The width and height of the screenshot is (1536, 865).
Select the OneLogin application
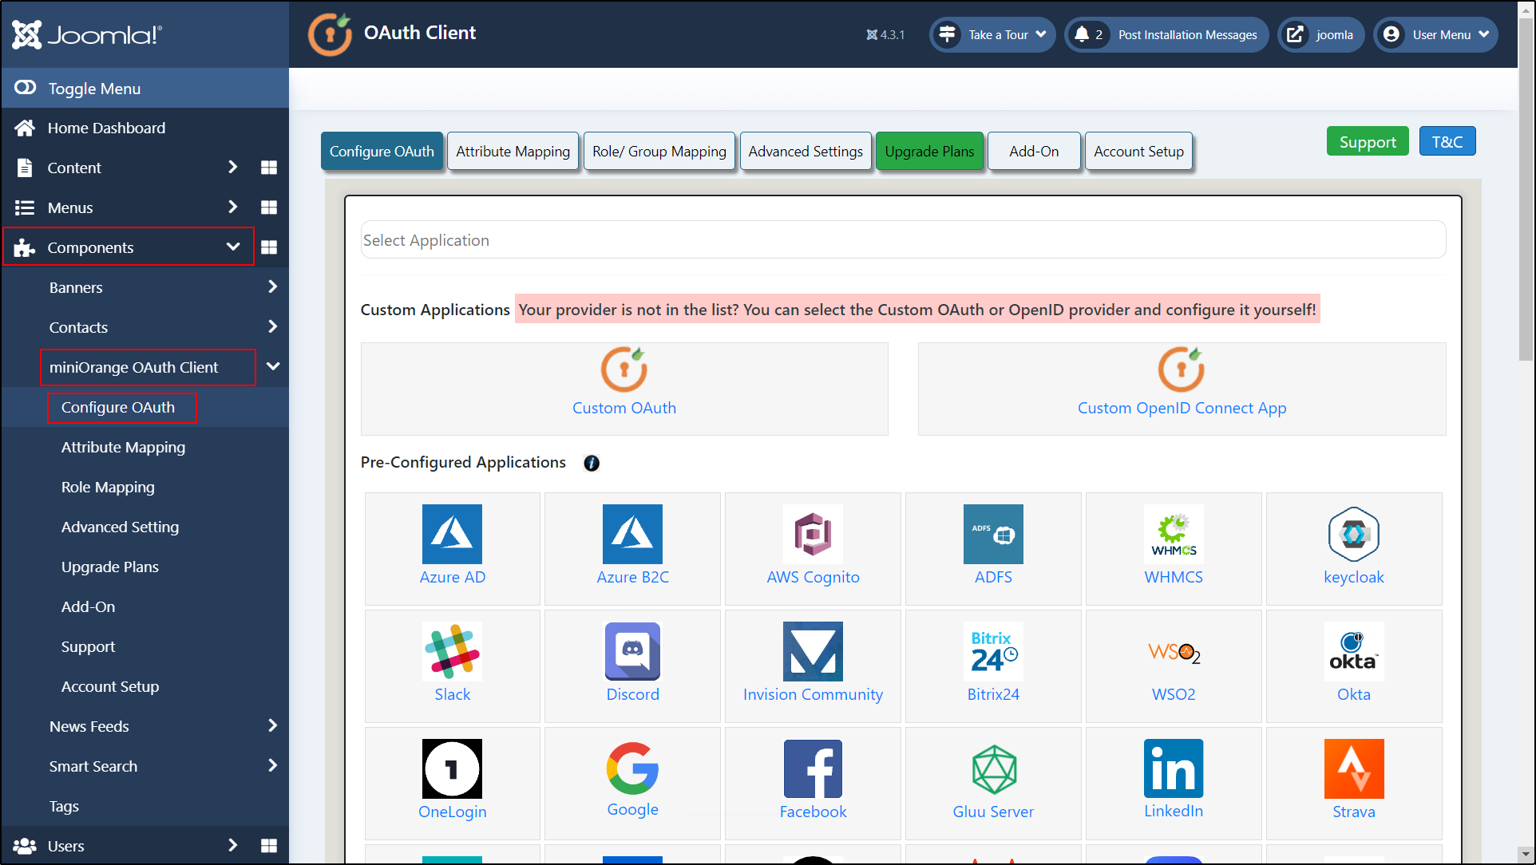[453, 783]
